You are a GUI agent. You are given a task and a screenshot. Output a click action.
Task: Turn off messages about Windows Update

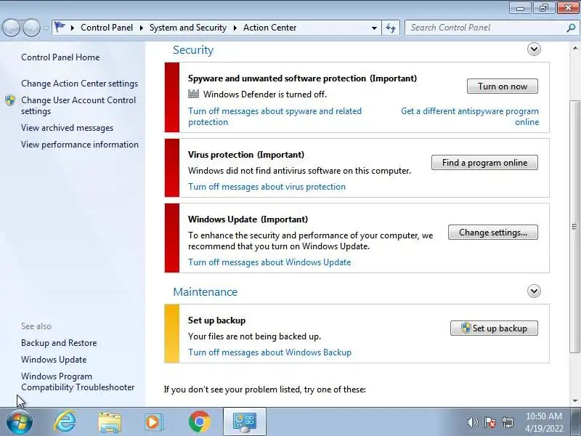coord(269,262)
